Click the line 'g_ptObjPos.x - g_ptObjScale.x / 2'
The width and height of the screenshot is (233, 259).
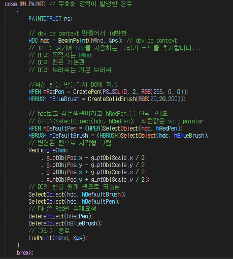click(x=95, y=158)
